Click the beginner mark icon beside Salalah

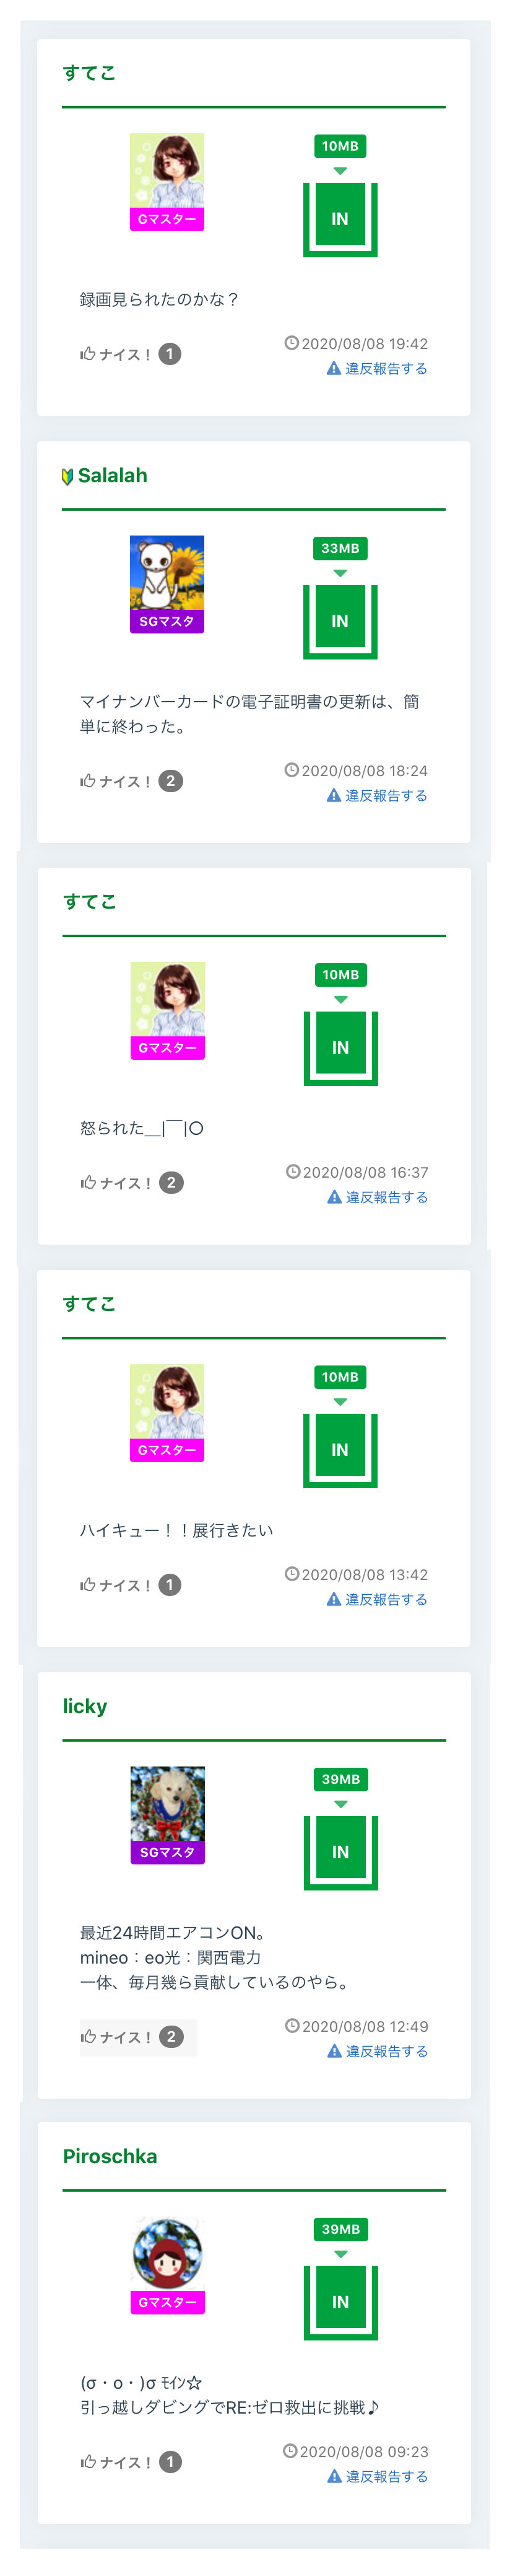(68, 477)
